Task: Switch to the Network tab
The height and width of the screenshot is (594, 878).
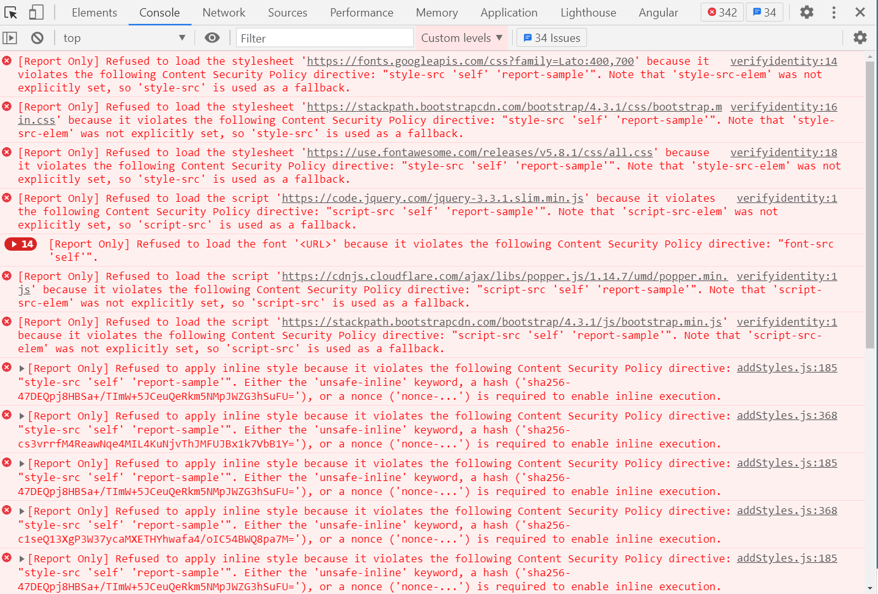Action: (x=224, y=12)
